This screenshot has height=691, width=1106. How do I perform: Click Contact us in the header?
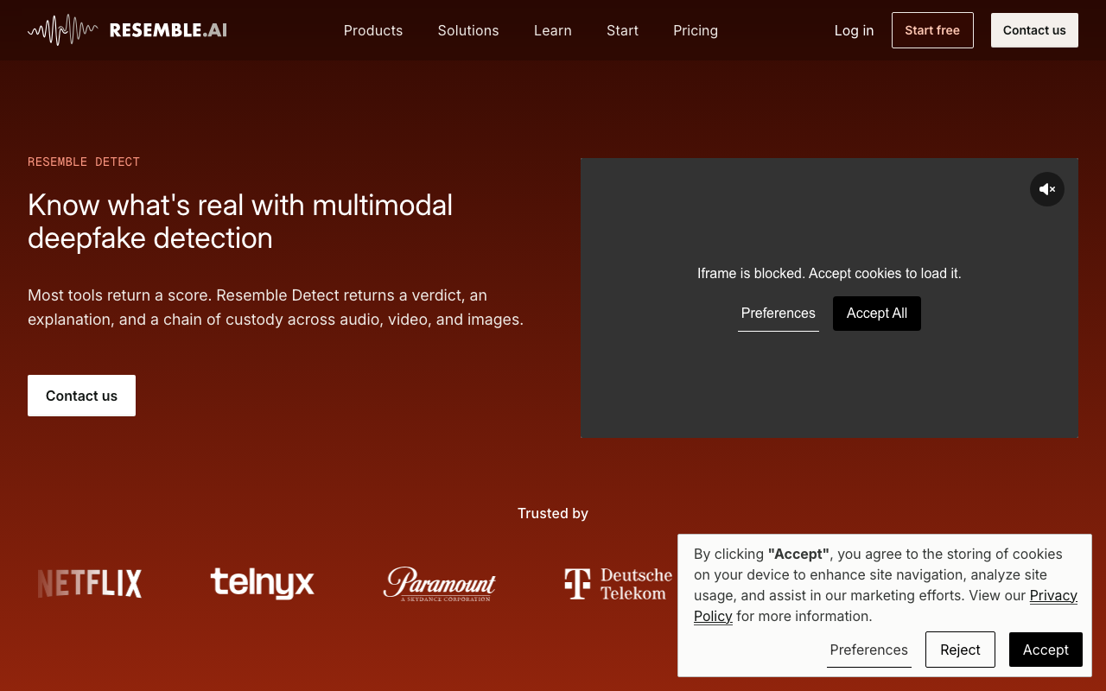1034,30
